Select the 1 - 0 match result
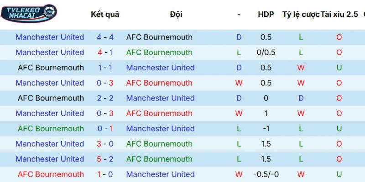The width and height of the screenshot is (365, 182). point(105,174)
